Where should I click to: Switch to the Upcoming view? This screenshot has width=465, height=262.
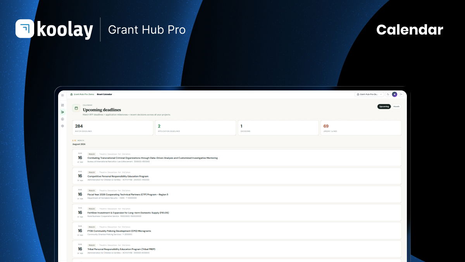[384, 106]
